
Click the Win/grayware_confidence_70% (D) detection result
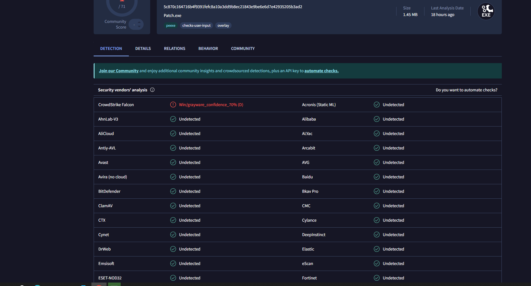pos(211,105)
